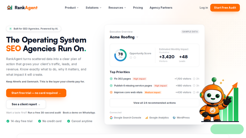Click the No credit card checkmark icon
This screenshot has height=138, width=246.
coord(39,121)
